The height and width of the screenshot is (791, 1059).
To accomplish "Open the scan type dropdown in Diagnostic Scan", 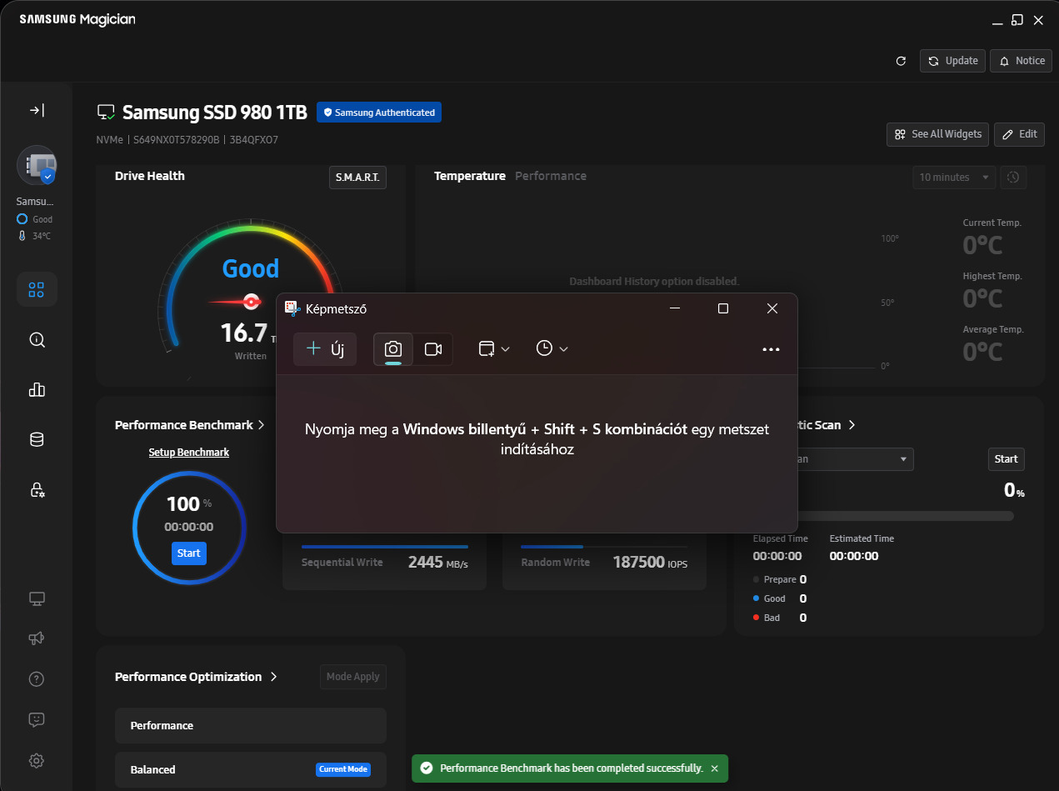I will coord(855,459).
